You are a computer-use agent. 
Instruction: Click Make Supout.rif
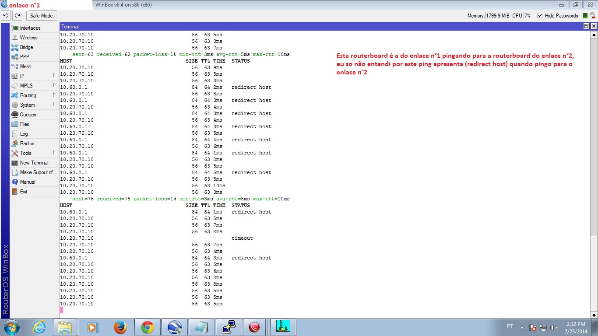[x=36, y=172]
